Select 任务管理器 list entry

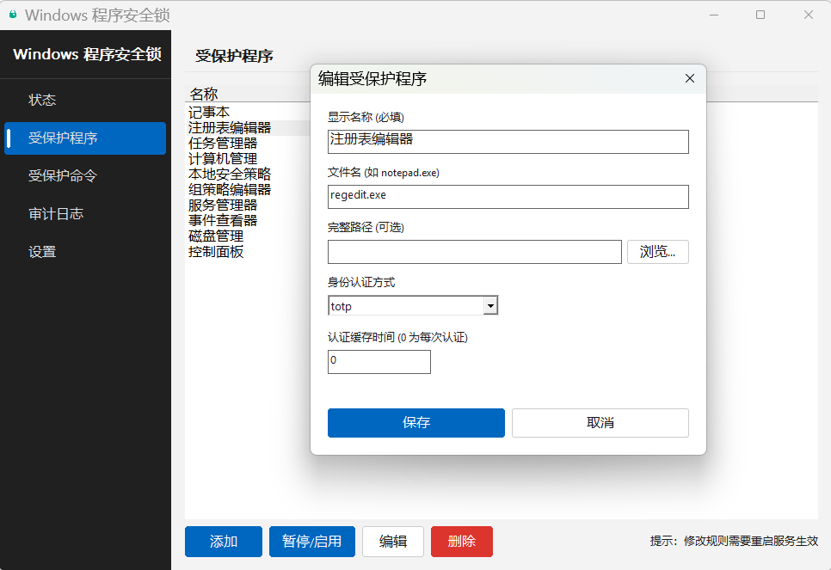point(223,143)
